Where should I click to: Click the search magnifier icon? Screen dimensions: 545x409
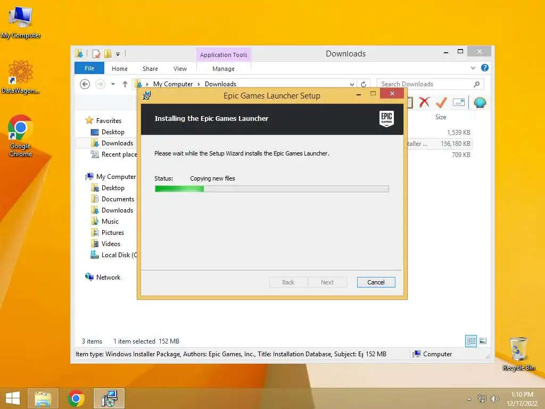click(476, 84)
